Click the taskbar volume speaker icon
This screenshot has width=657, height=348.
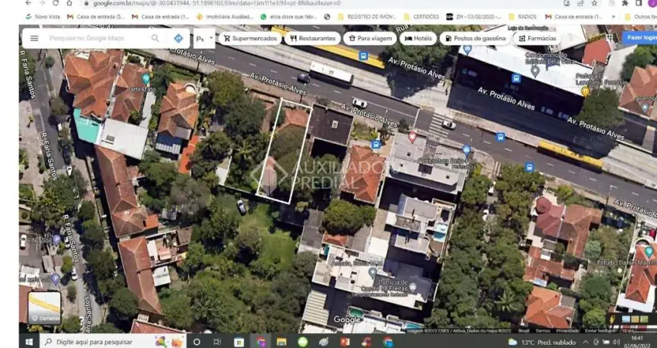[x=616, y=342]
